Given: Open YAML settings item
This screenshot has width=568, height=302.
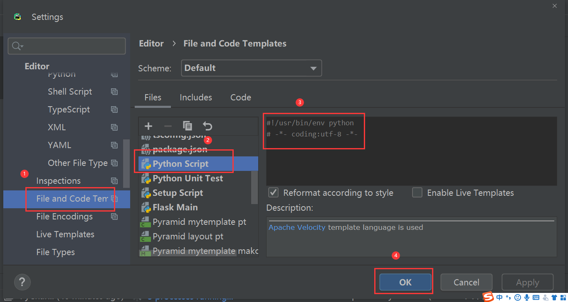Looking at the screenshot, I should point(59,145).
